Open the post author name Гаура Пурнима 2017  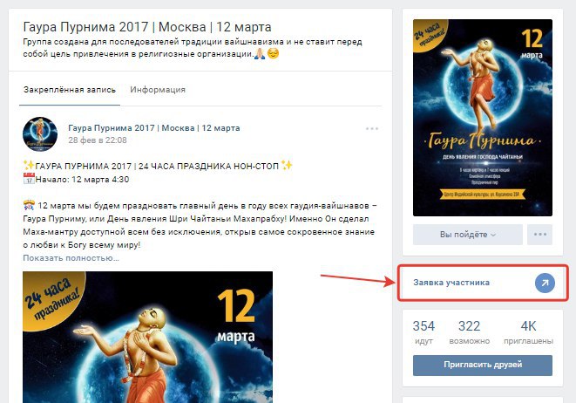coord(154,128)
